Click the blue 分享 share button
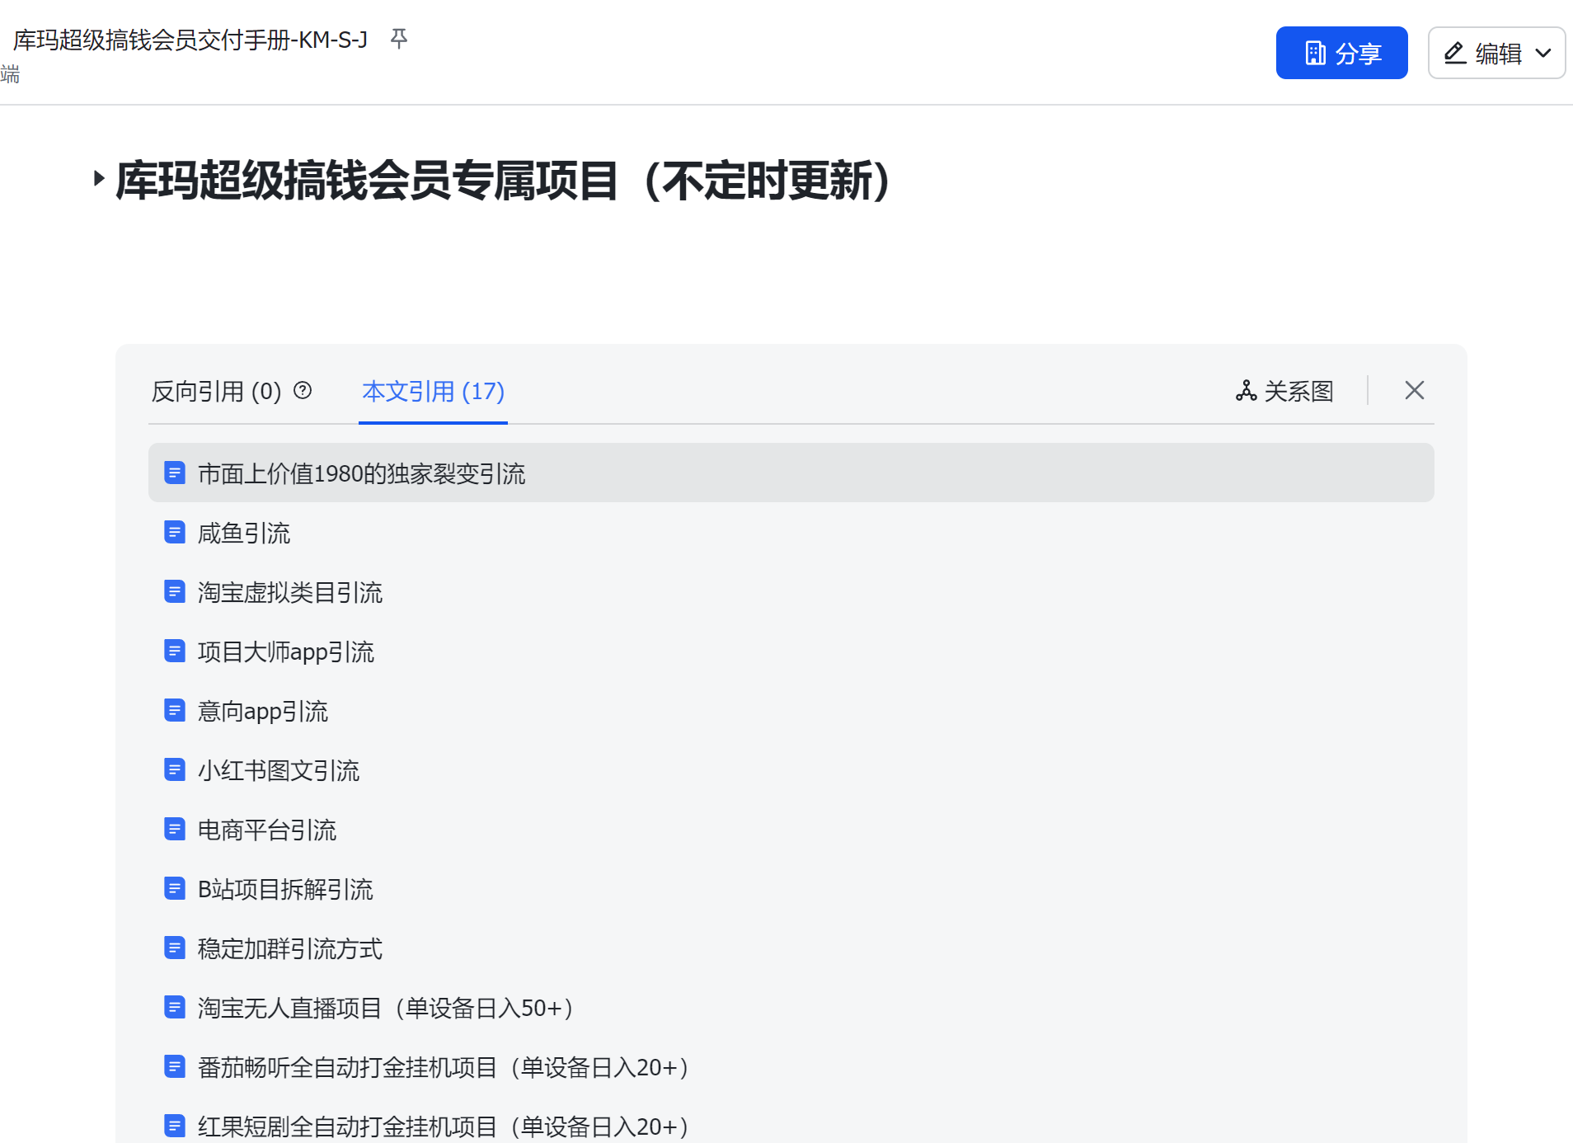 (1341, 53)
